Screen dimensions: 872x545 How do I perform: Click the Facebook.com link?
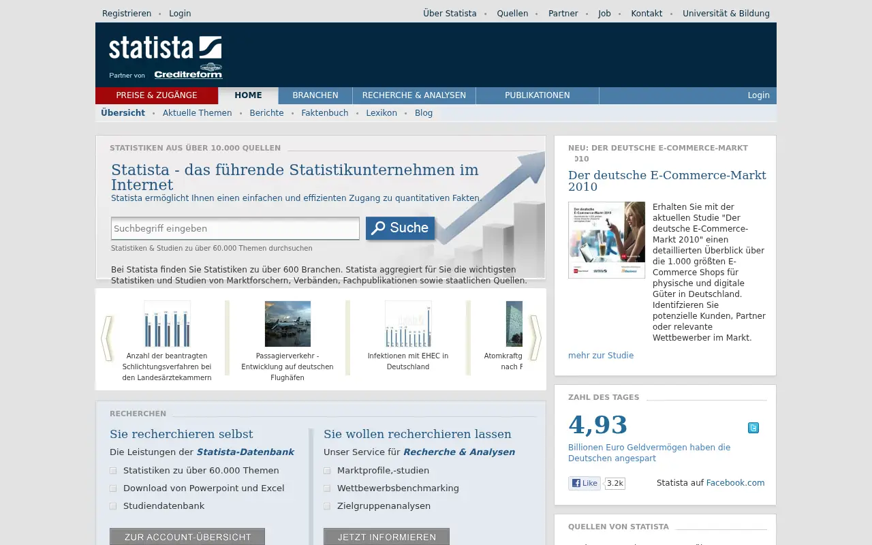[x=735, y=483]
